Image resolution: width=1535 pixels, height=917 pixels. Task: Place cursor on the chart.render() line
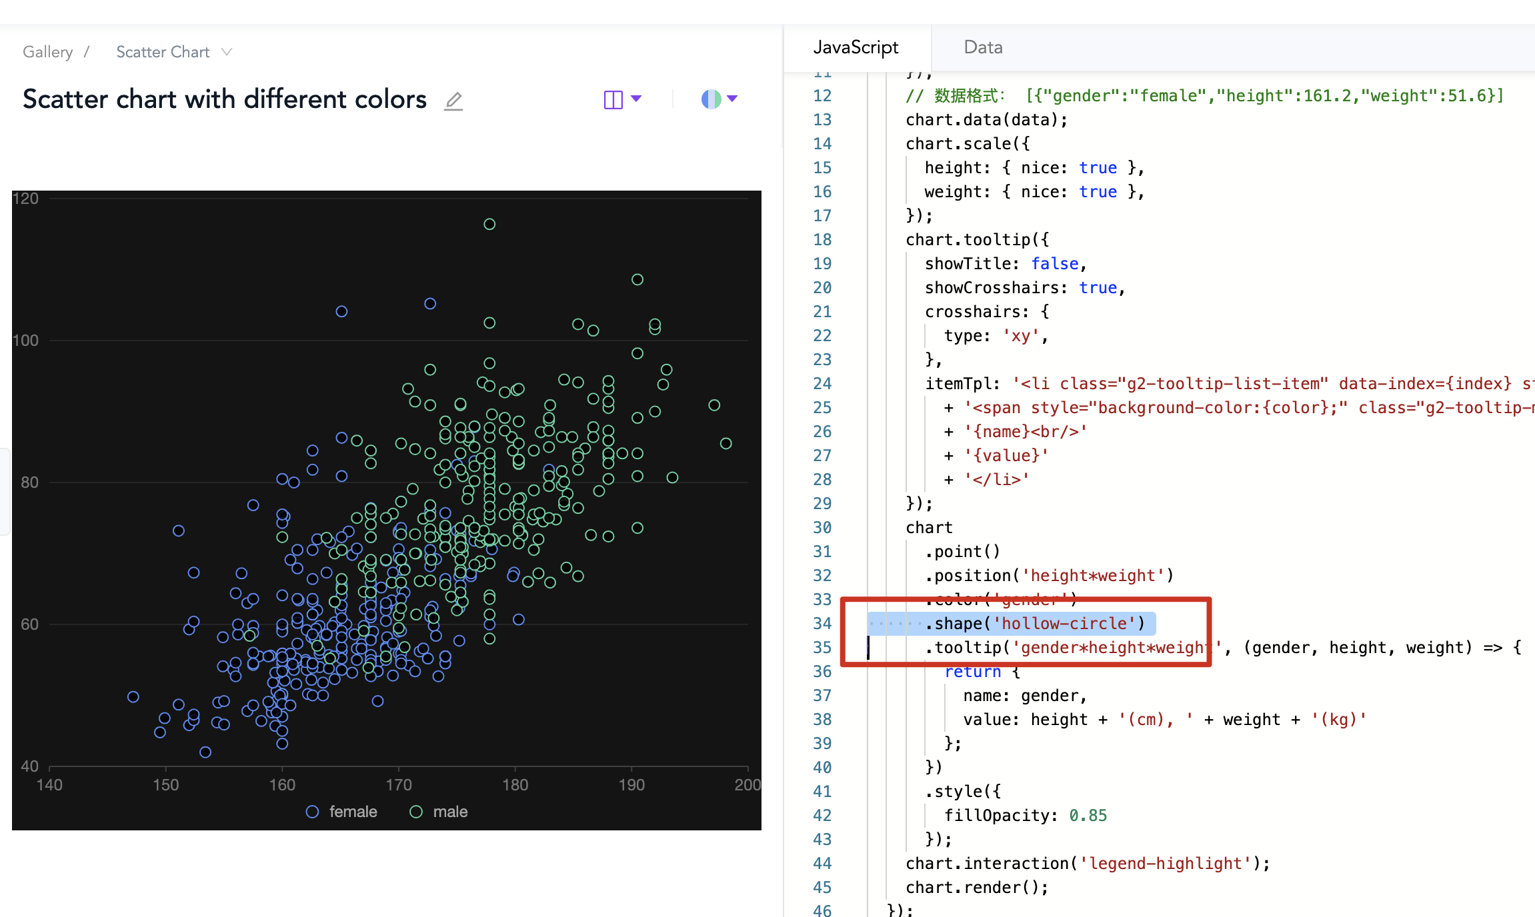[976, 887]
